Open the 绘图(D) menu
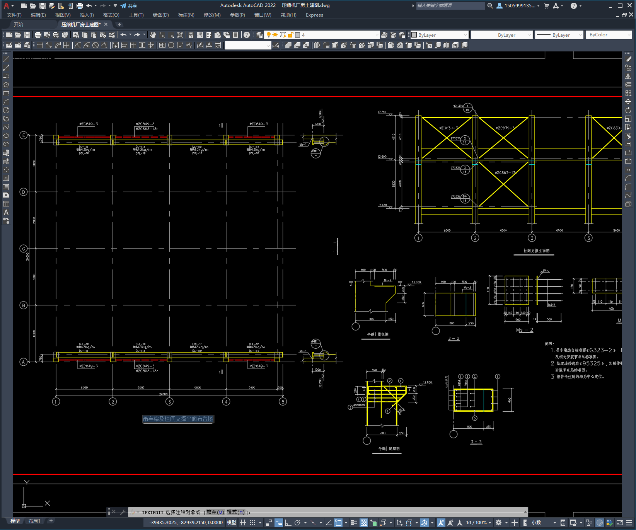Screen dimensions: 636x530 [x=161, y=15]
